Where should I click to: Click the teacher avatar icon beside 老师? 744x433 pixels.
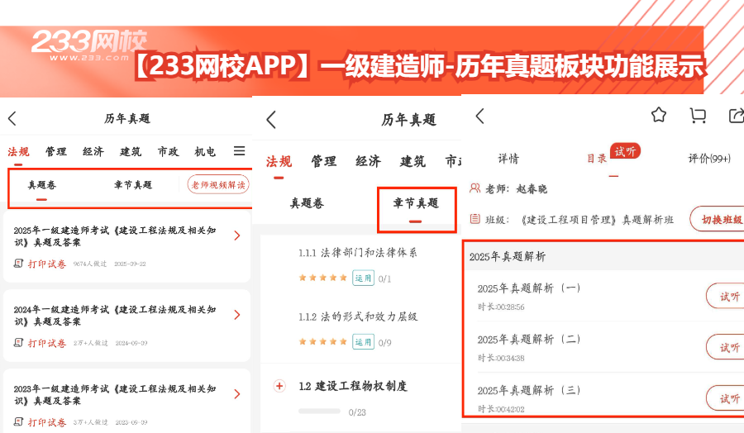coord(475,188)
